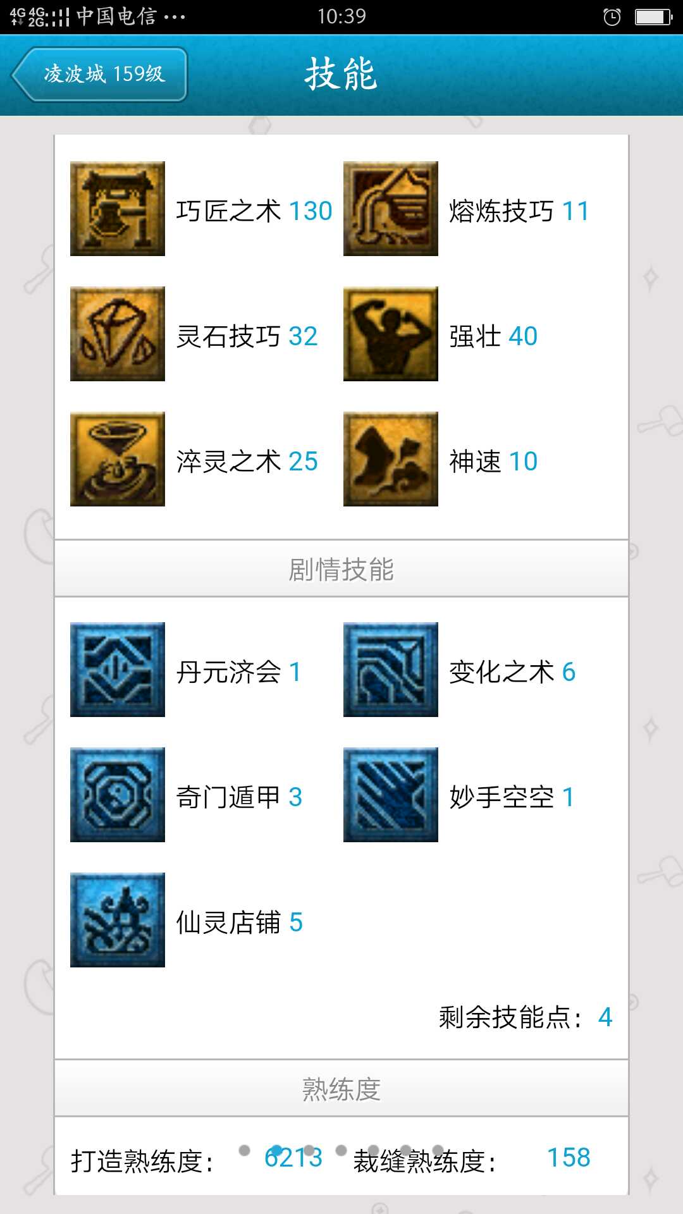This screenshot has width=683, height=1214.
Task: Select the 熔炼技巧 smelting skill icon
Action: tap(391, 209)
